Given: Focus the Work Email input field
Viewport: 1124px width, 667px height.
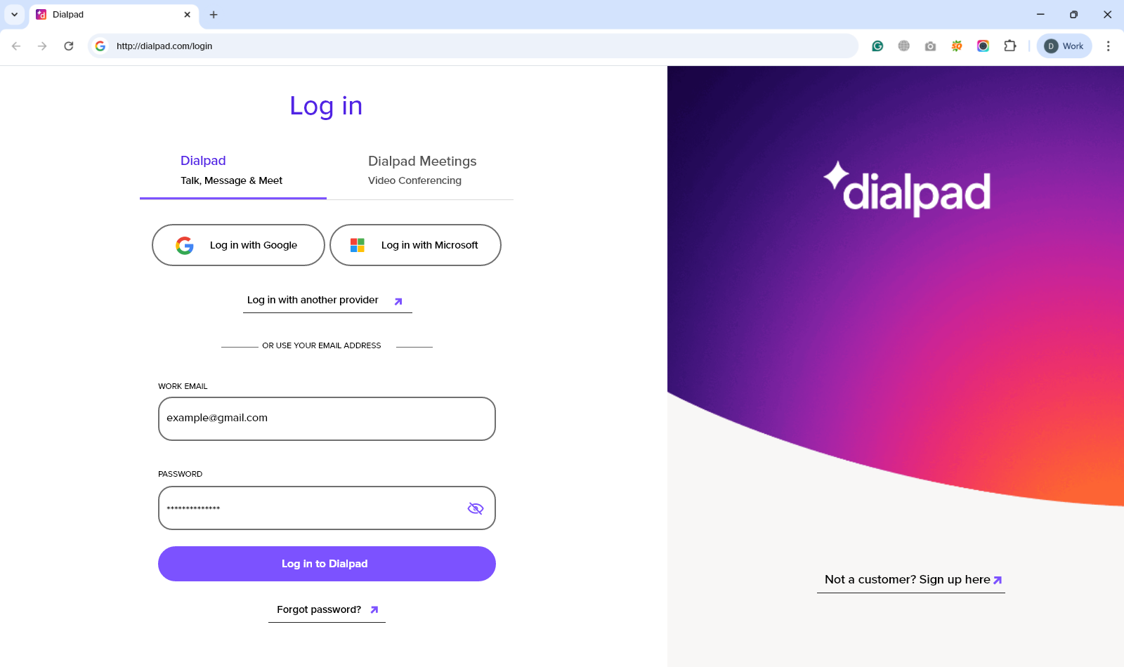Looking at the screenshot, I should (327, 418).
